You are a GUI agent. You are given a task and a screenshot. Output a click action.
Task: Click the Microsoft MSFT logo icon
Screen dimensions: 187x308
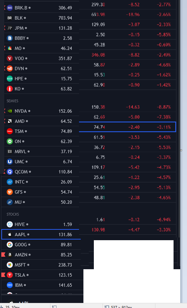pos(10,265)
